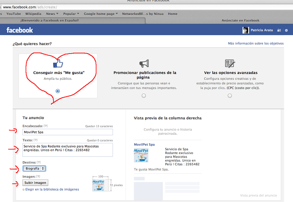Open Más información sobre los objetivos link

(255, 44)
